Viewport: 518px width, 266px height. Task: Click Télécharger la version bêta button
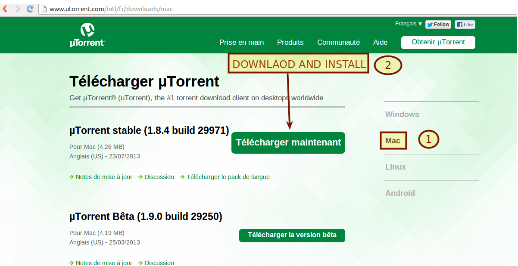(x=292, y=235)
